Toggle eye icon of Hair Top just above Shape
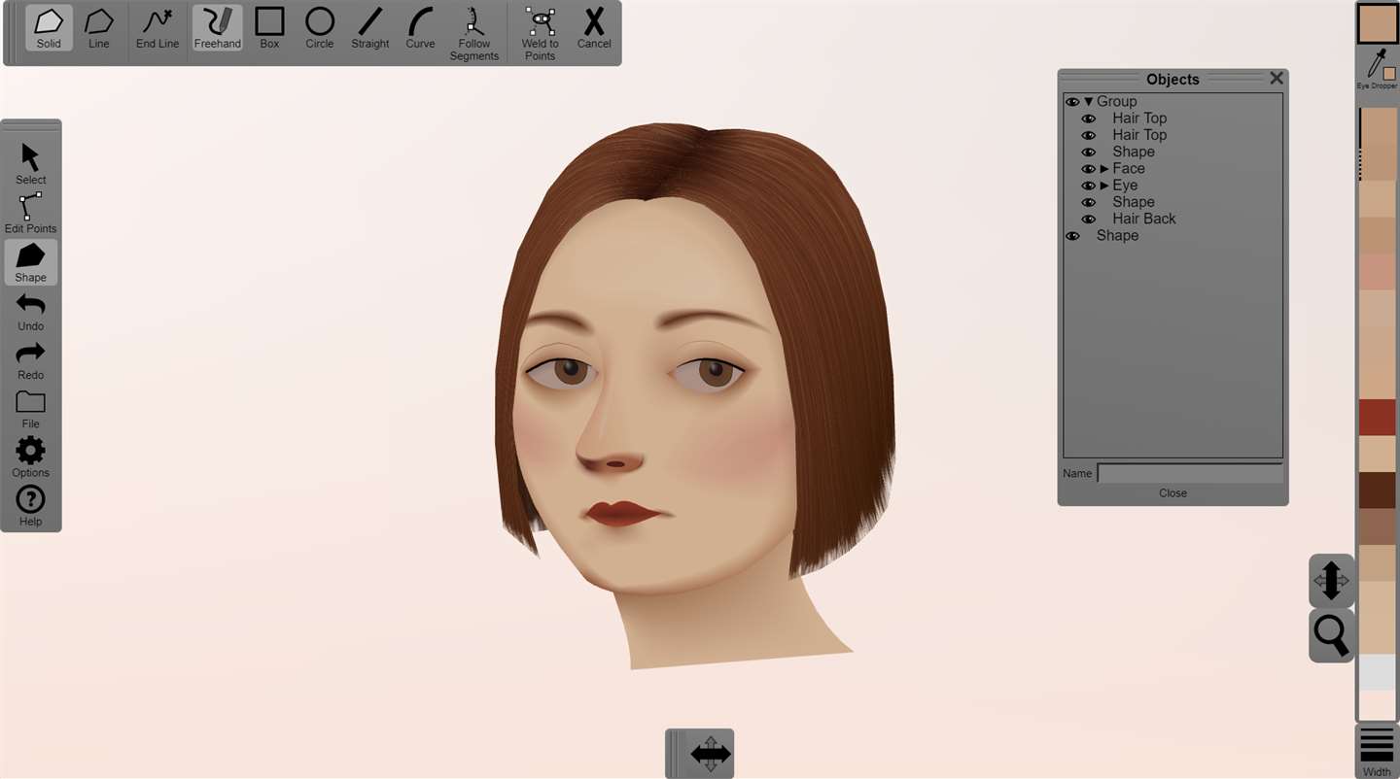Image resolution: width=1400 pixels, height=779 pixels. coord(1089,135)
